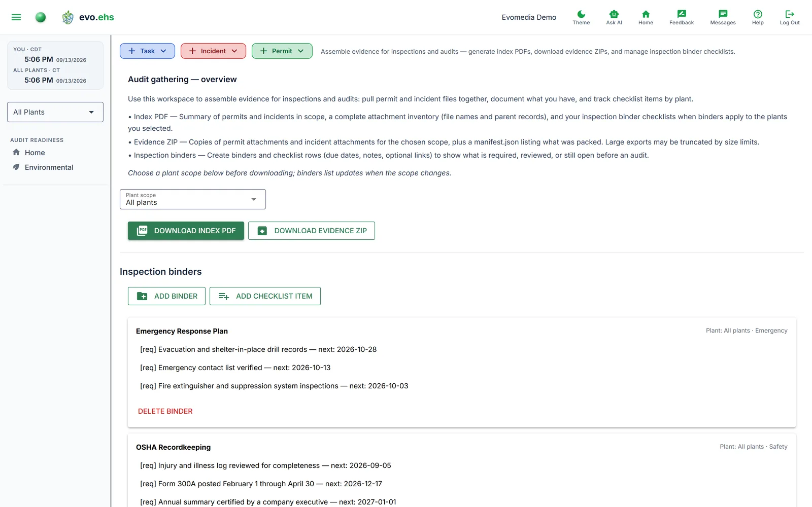Open the Help page
Image resolution: width=812 pixels, height=507 pixels.
click(x=758, y=17)
